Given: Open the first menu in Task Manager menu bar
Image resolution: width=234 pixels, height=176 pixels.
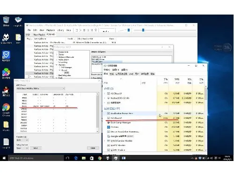Looking at the screenshot, I should 107,70.
